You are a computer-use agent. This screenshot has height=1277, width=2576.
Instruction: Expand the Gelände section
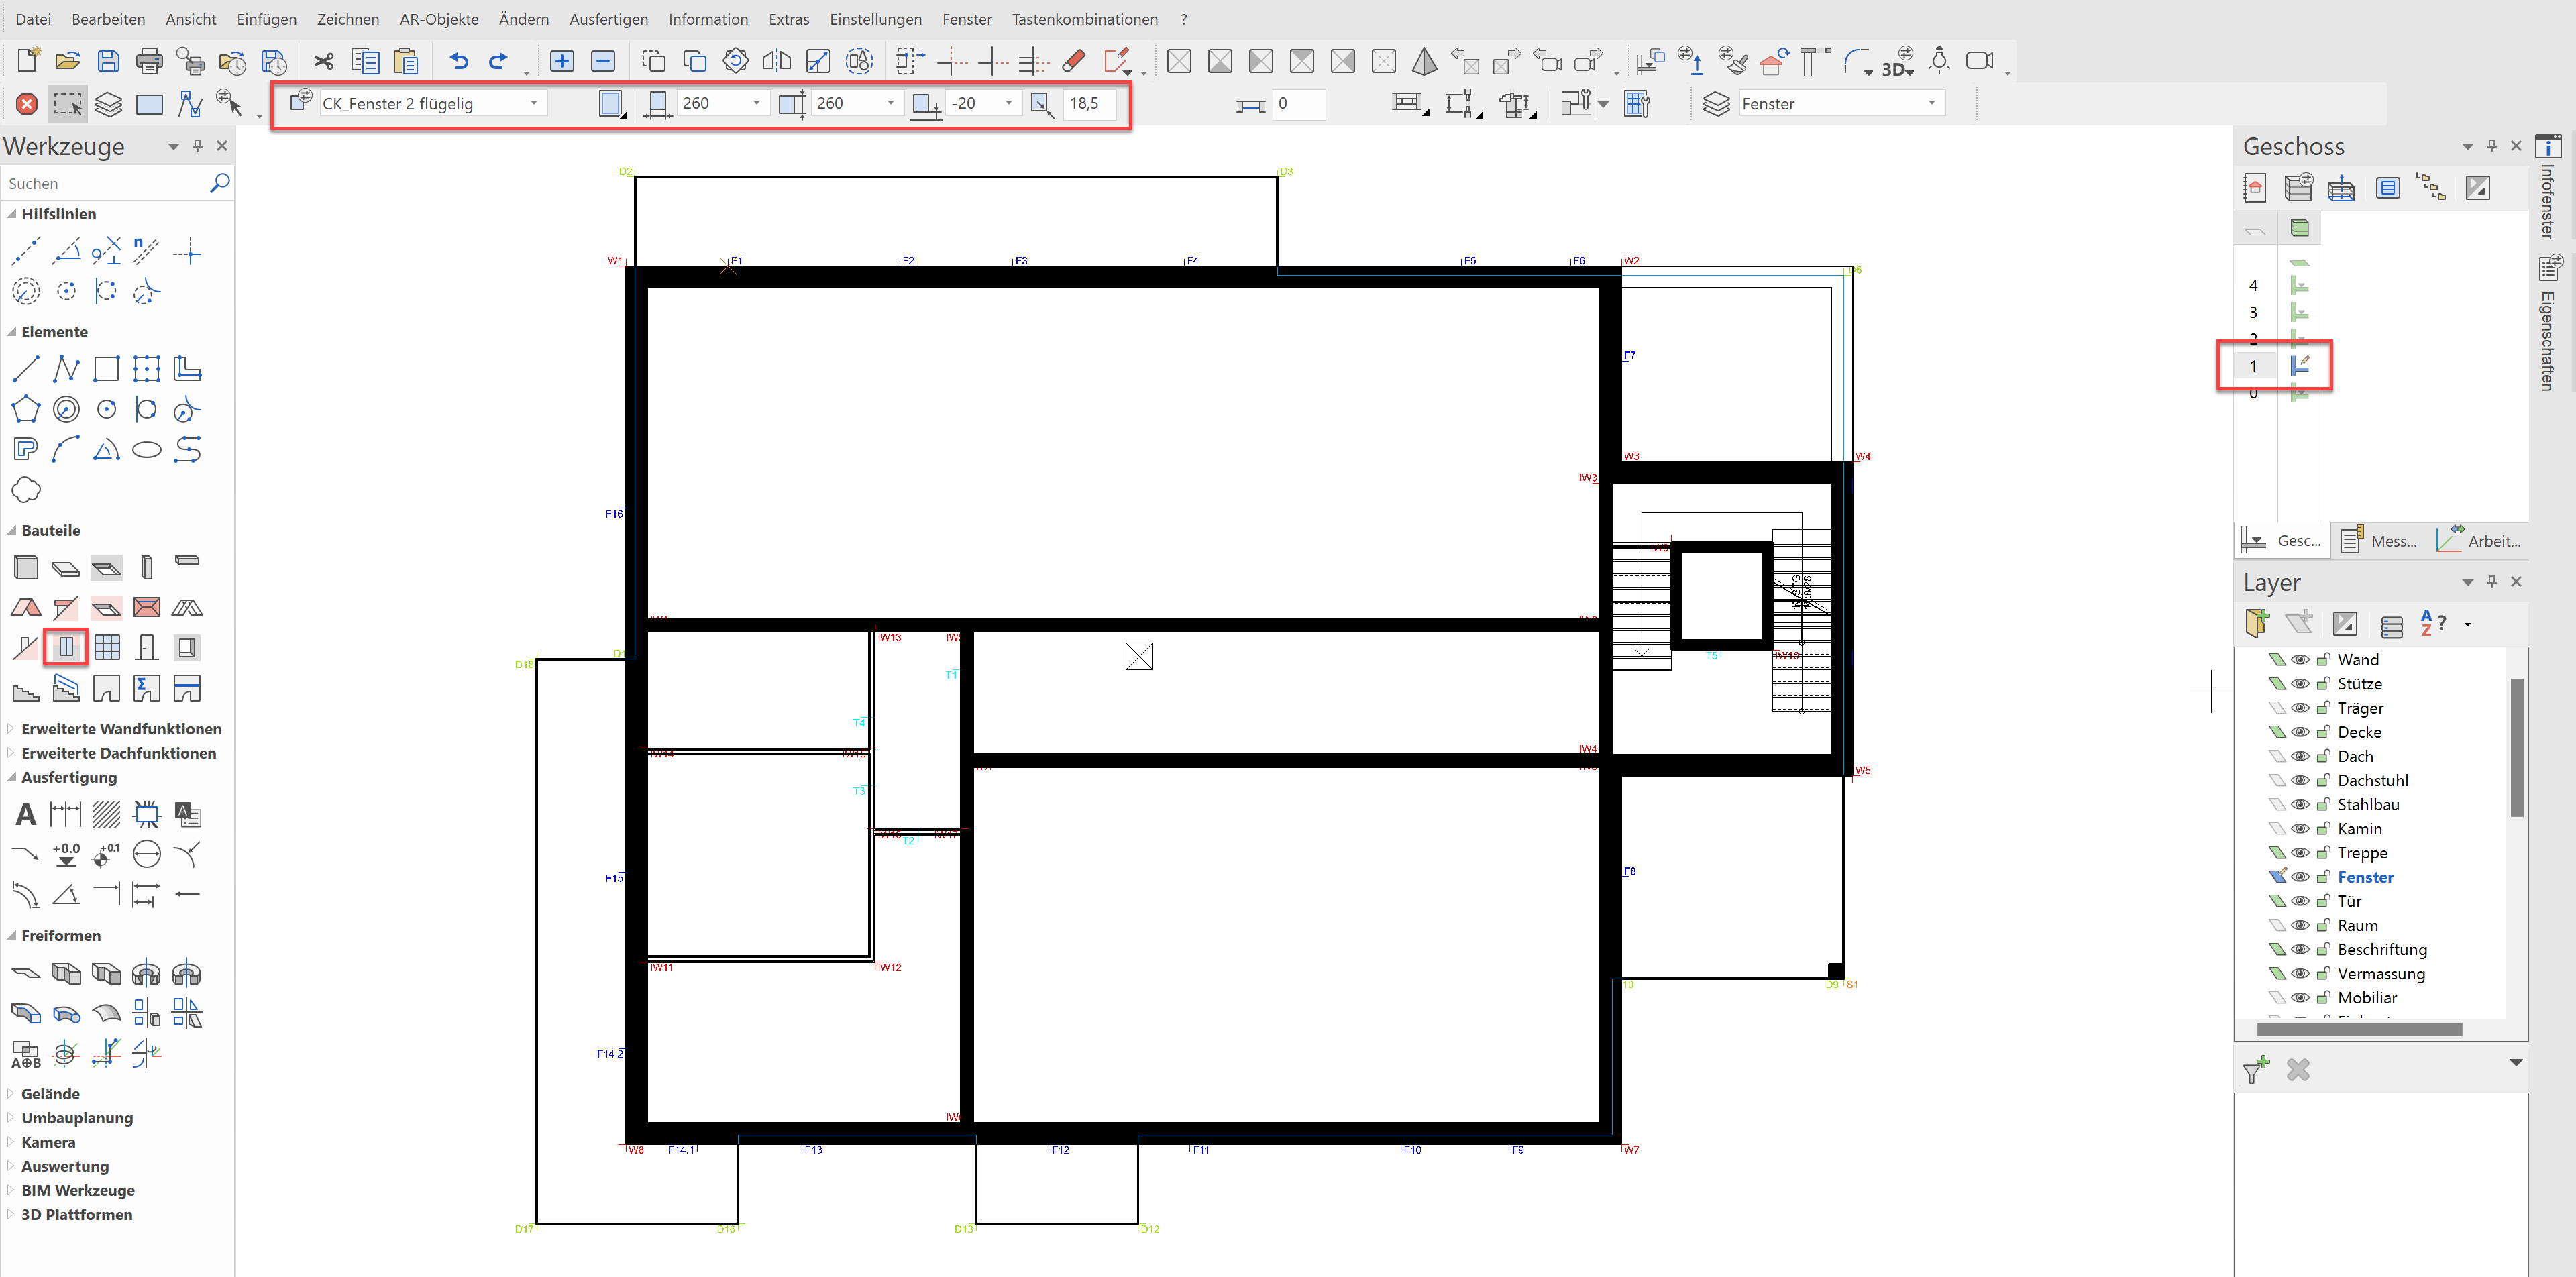tap(12, 1094)
